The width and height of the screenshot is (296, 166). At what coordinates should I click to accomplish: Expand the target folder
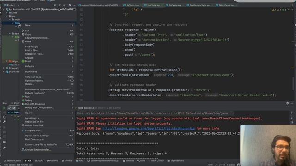pos(6,61)
